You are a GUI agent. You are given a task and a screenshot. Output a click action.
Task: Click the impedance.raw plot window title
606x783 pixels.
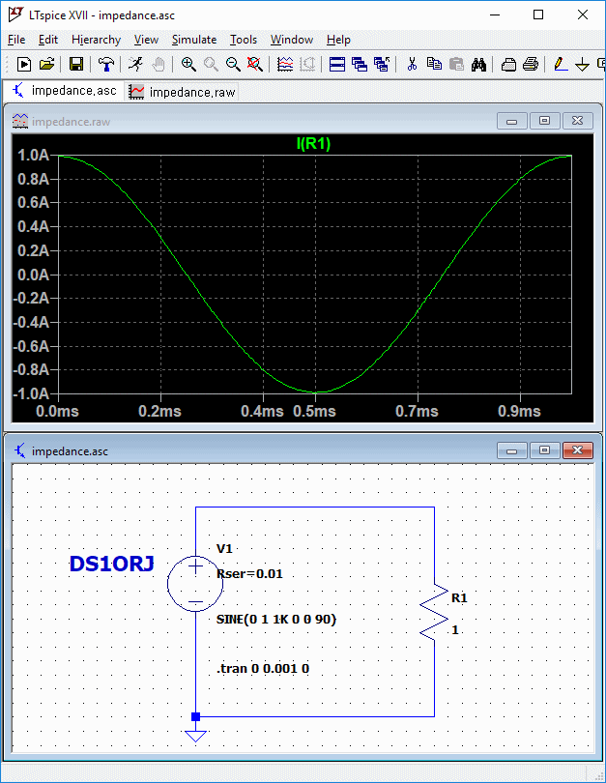tap(71, 122)
